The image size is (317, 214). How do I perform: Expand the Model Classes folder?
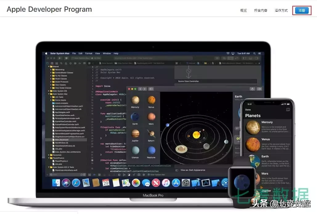[51, 79]
